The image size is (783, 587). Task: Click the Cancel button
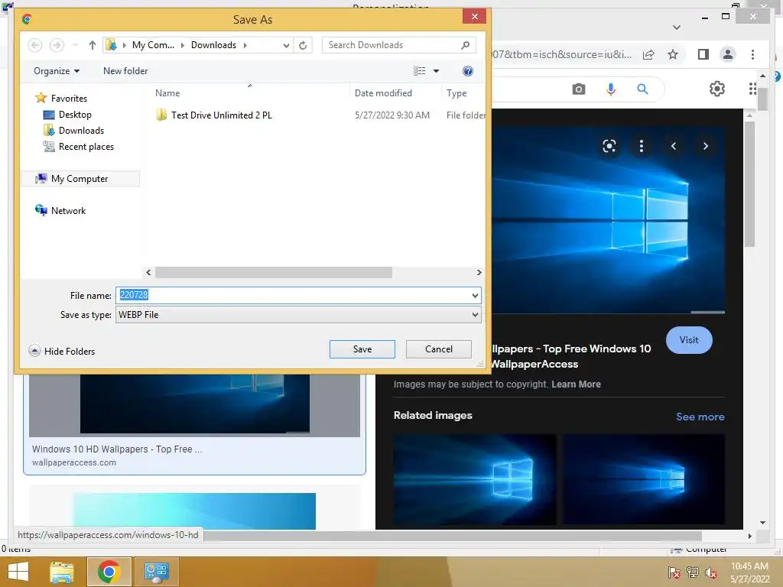(x=438, y=349)
